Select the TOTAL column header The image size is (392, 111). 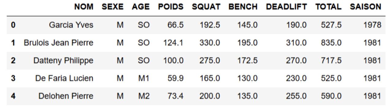point(328,7)
